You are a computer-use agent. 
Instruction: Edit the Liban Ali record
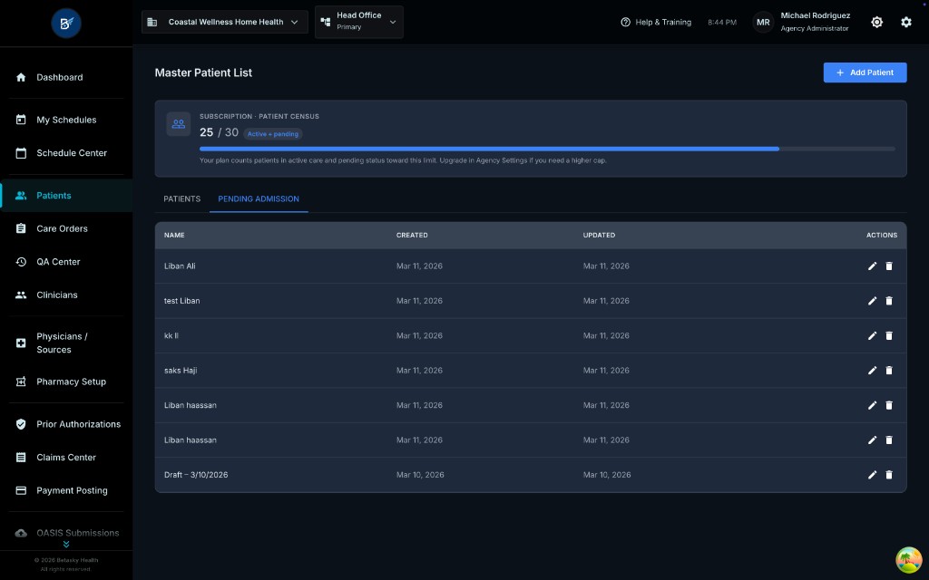click(872, 266)
